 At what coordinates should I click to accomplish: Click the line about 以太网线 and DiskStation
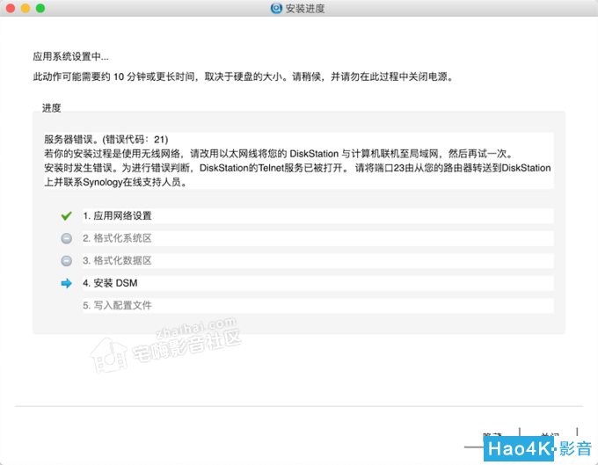[x=279, y=154]
